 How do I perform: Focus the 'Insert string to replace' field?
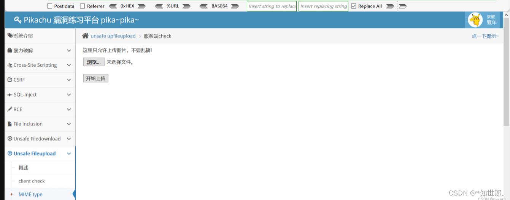click(x=272, y=6)
